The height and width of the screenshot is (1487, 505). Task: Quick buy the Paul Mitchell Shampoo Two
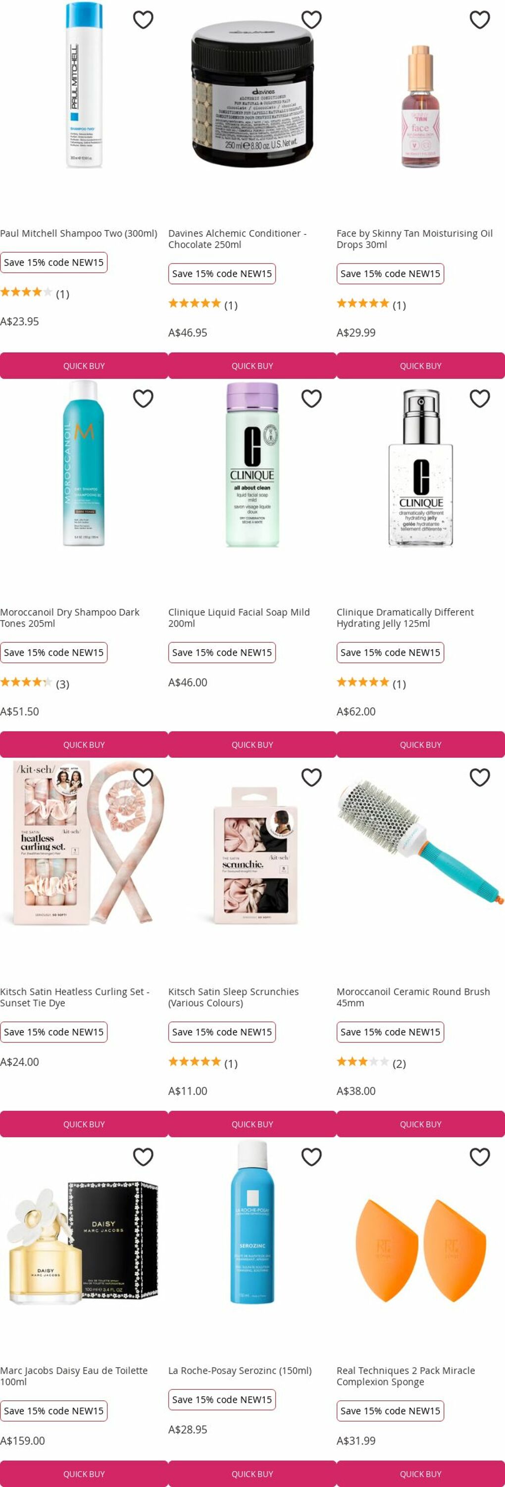click(x=84, y=366)
